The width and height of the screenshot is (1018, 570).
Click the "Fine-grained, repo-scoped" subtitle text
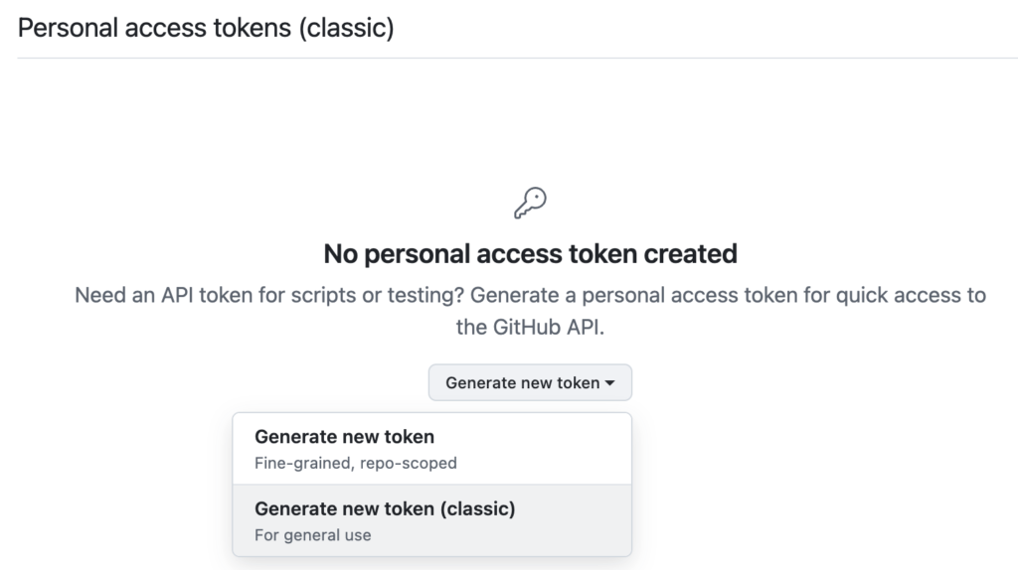coord(356,463)
